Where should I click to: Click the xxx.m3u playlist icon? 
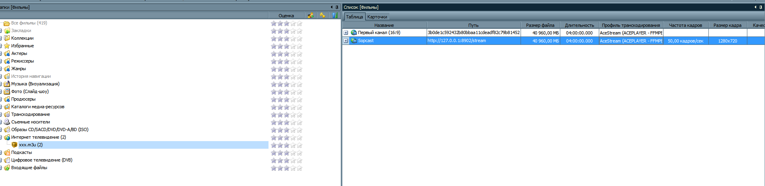pyautogui.click(x=14, y=145)
